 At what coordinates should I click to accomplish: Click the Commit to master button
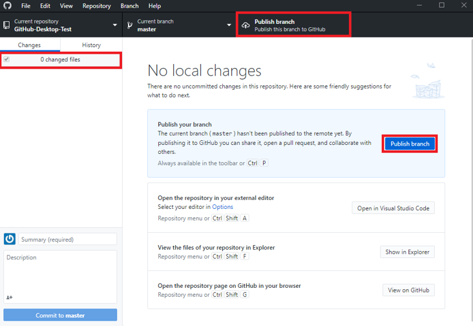[60, 315]
